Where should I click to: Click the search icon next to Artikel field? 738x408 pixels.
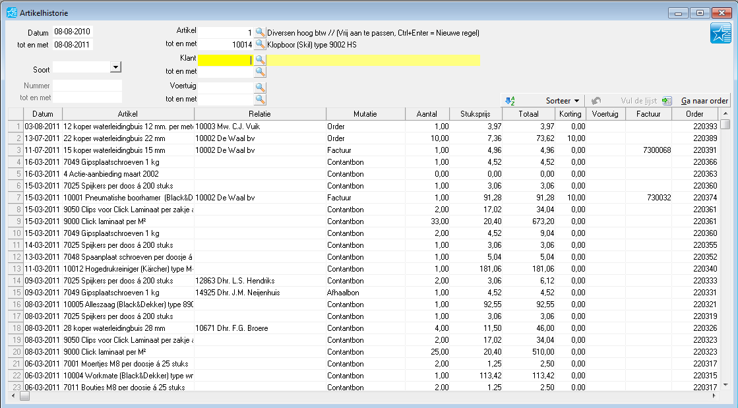(x=261, y=32)
